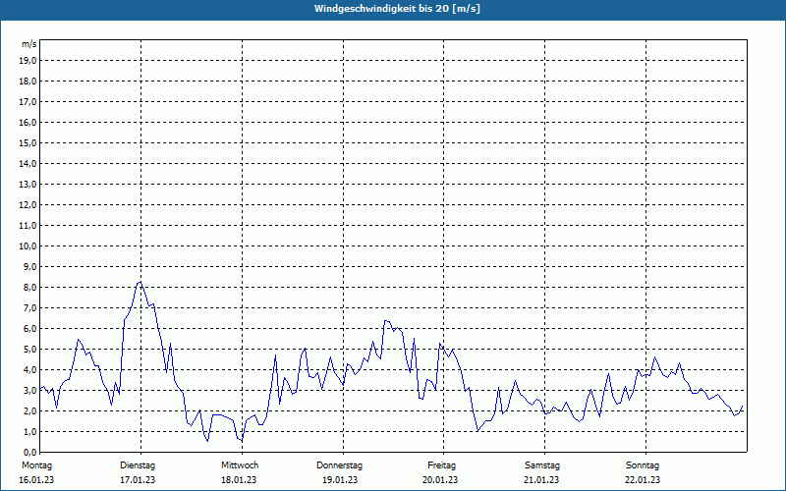Viewport: 786px width, 491px height.
Task: Click the 5,0 y-axis label
Action: point(29,350)
